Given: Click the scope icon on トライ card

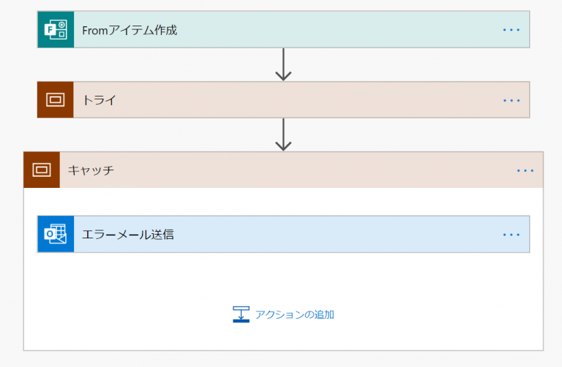Looking at the screenshot, I should (x=56, y=99).
